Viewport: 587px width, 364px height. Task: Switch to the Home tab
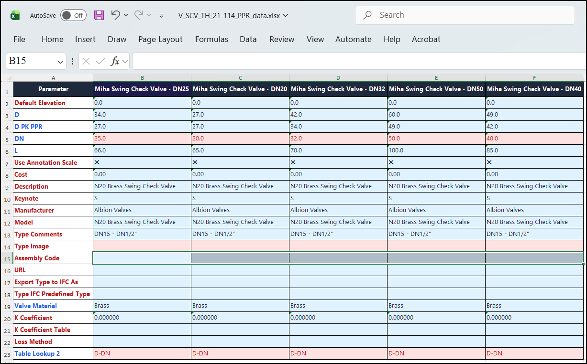[53, 39]
